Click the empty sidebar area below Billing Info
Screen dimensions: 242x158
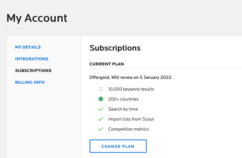point(44,120)
